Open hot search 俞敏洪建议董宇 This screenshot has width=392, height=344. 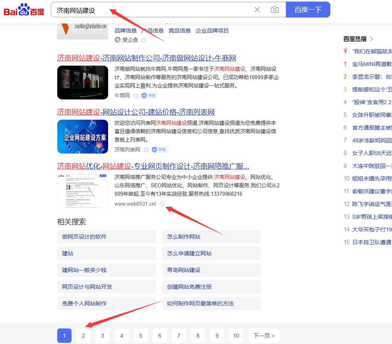[372, 191]
